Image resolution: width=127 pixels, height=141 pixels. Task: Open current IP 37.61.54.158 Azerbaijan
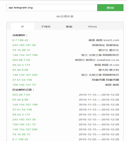pyautogui.click(x=22, y=80)
